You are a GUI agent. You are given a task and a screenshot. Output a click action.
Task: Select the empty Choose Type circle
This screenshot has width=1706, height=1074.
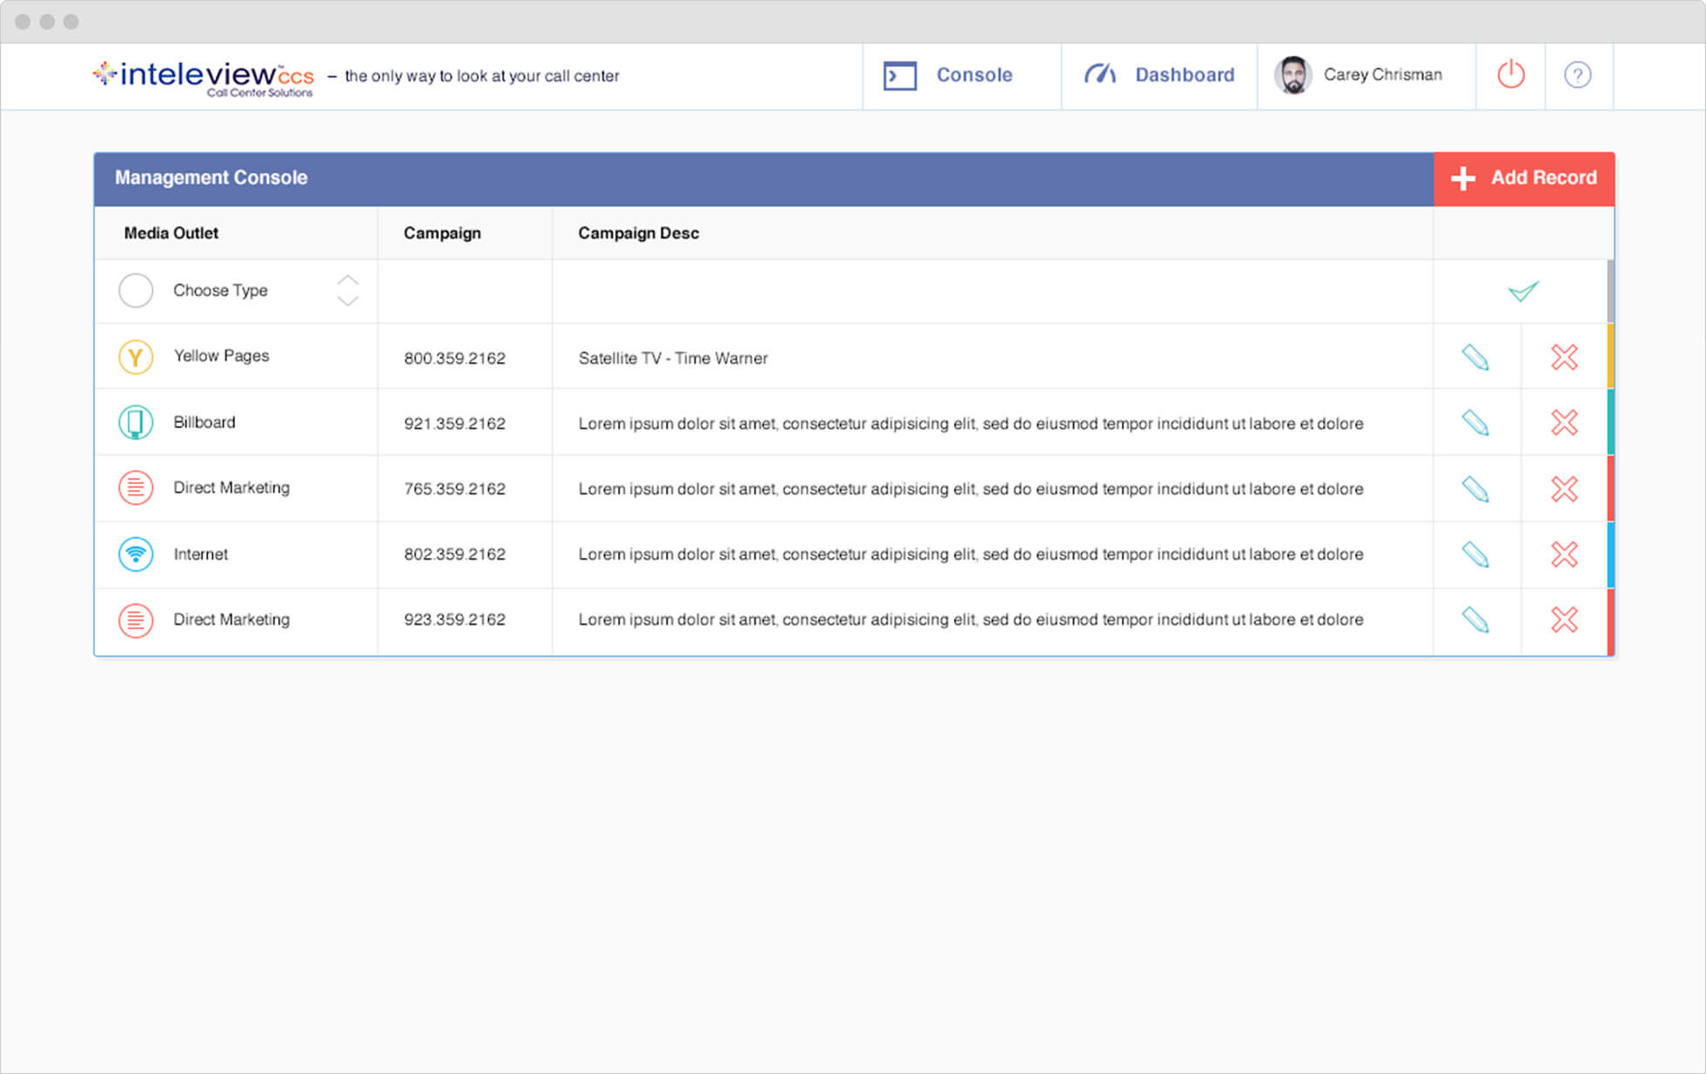point(136,291)
